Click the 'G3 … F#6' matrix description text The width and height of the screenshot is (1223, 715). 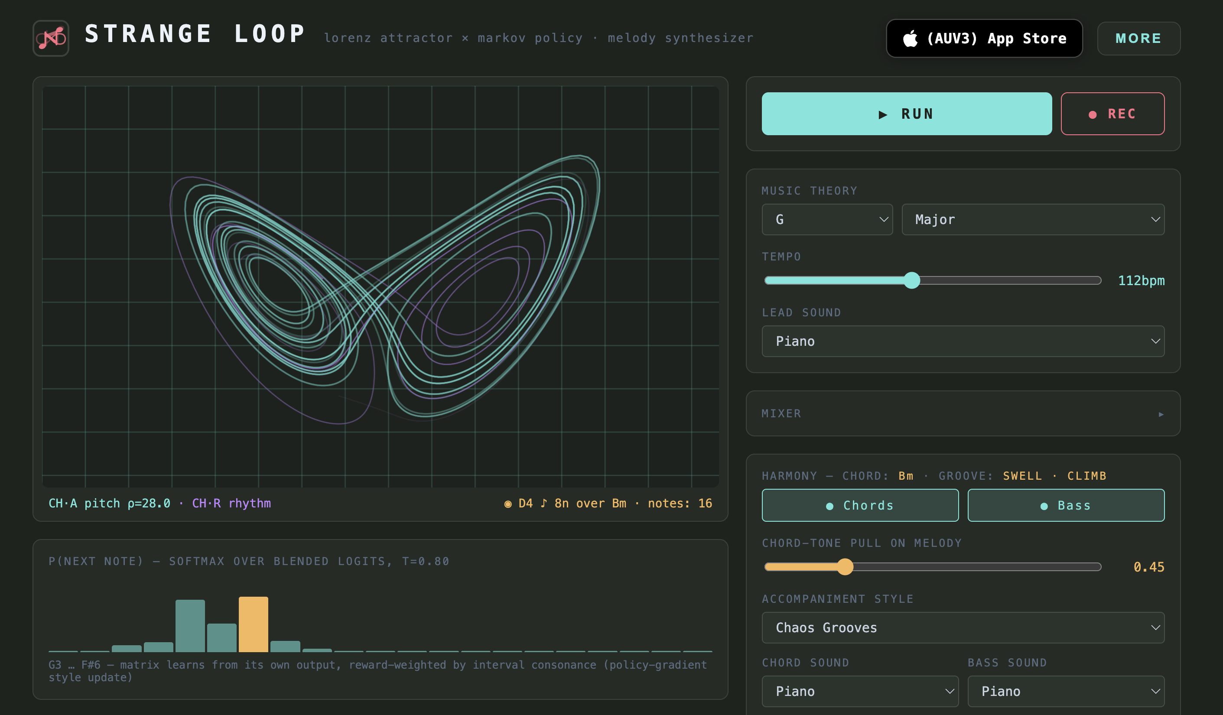pyautogui.click(x=377, y=671)
